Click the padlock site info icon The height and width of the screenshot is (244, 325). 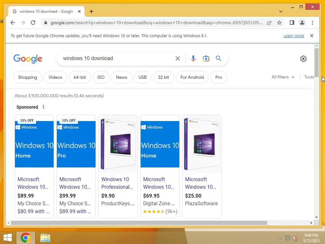(46, 23)
